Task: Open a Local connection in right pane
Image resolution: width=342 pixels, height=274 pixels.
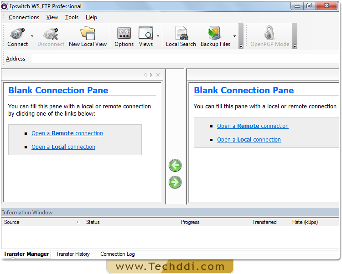Action: pos(249,140)
